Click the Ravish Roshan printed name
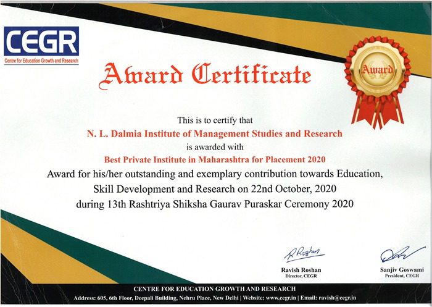This screenshot has width=432, height=307. [x=302, y=271]
